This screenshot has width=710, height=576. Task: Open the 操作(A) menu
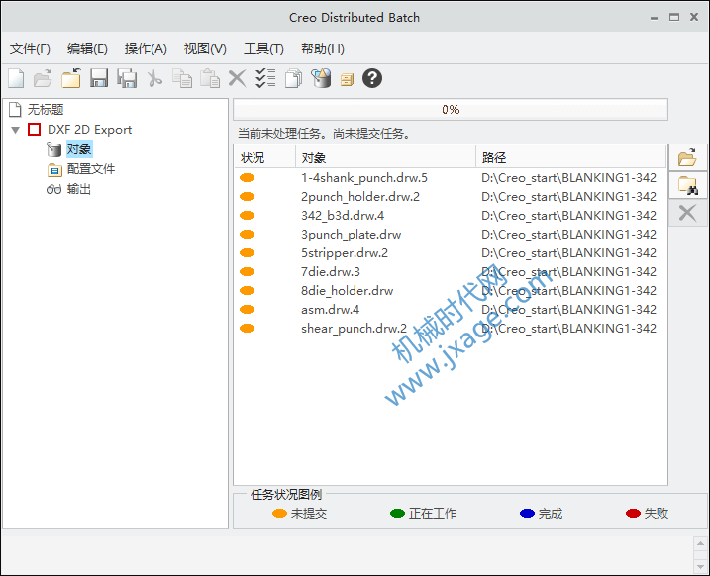146,48
